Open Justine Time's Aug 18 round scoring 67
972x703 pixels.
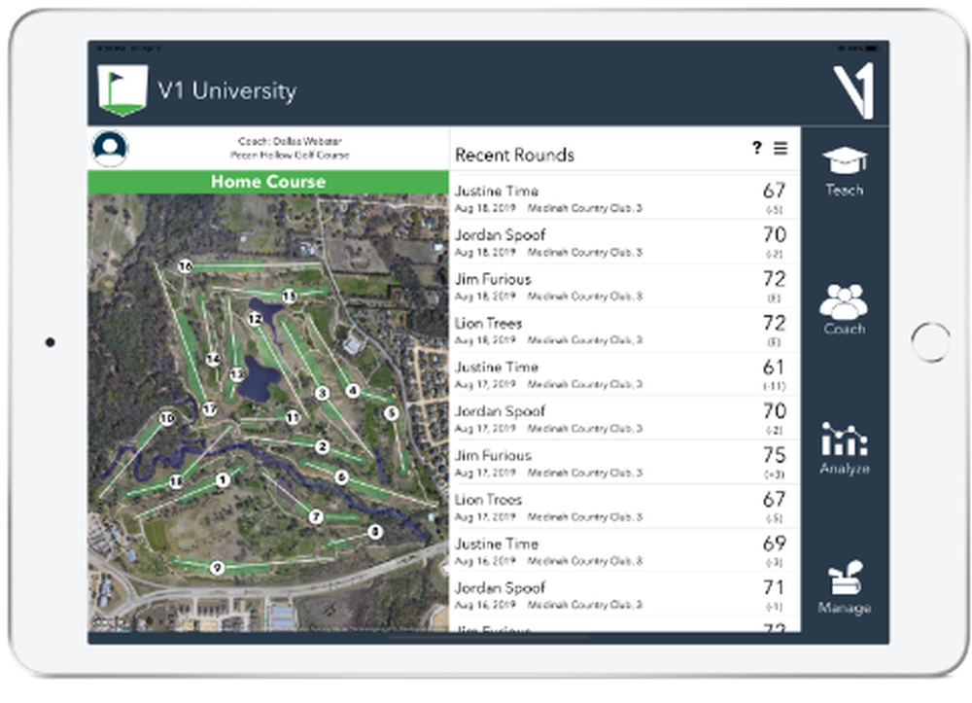624,197
